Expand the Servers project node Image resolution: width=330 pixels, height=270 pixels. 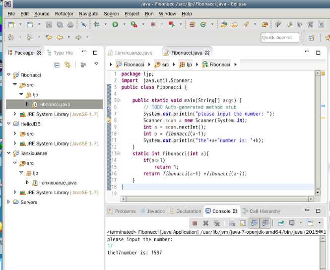(x=8, y=202)
